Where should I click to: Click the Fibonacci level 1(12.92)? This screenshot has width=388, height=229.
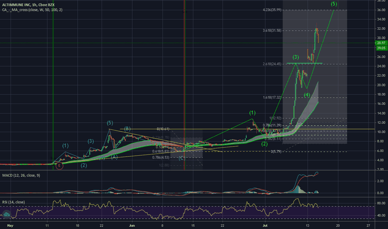(275, 118)
